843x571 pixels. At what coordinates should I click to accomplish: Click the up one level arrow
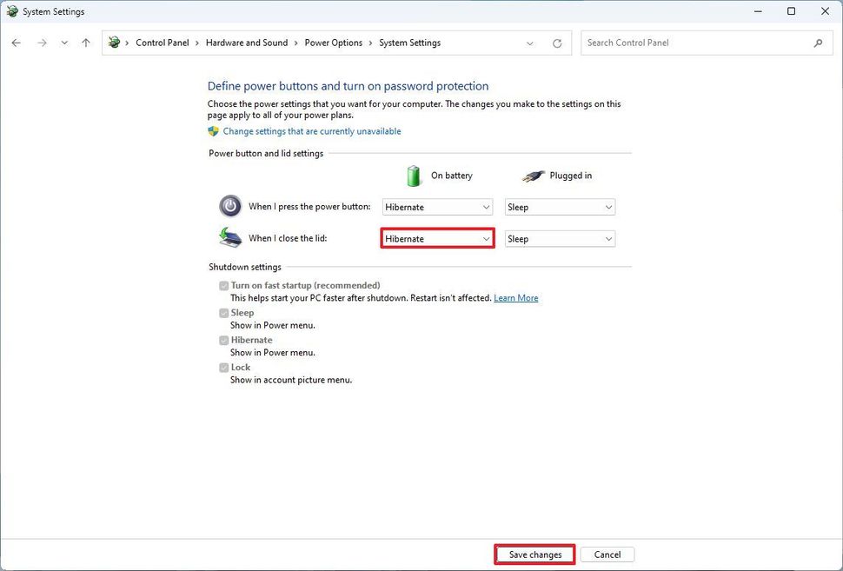(x=85, y=42)
